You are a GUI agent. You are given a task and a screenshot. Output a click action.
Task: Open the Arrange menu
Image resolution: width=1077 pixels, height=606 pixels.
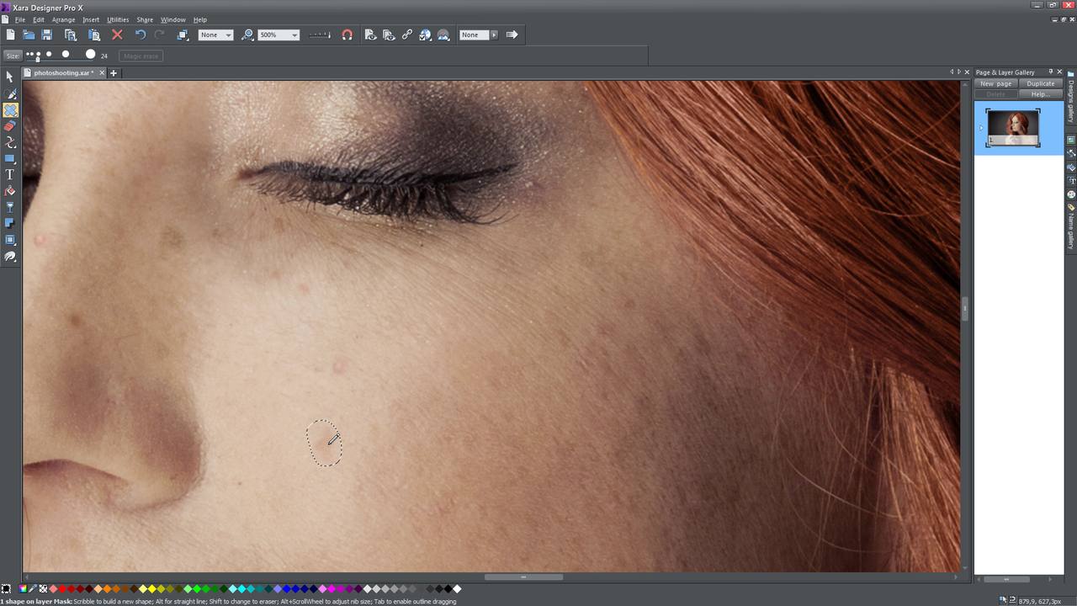point(63,19)
